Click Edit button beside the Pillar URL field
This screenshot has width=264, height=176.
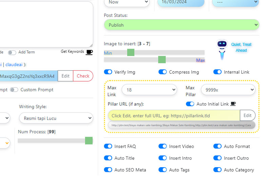[247, 115]
